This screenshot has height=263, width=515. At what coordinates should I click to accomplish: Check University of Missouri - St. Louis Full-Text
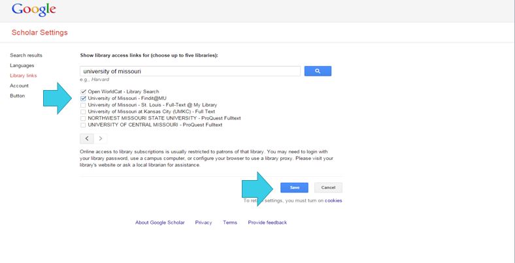tap(83, 105)
